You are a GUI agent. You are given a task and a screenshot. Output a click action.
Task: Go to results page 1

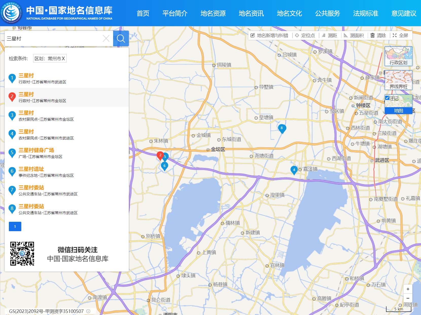coord(15,227)
